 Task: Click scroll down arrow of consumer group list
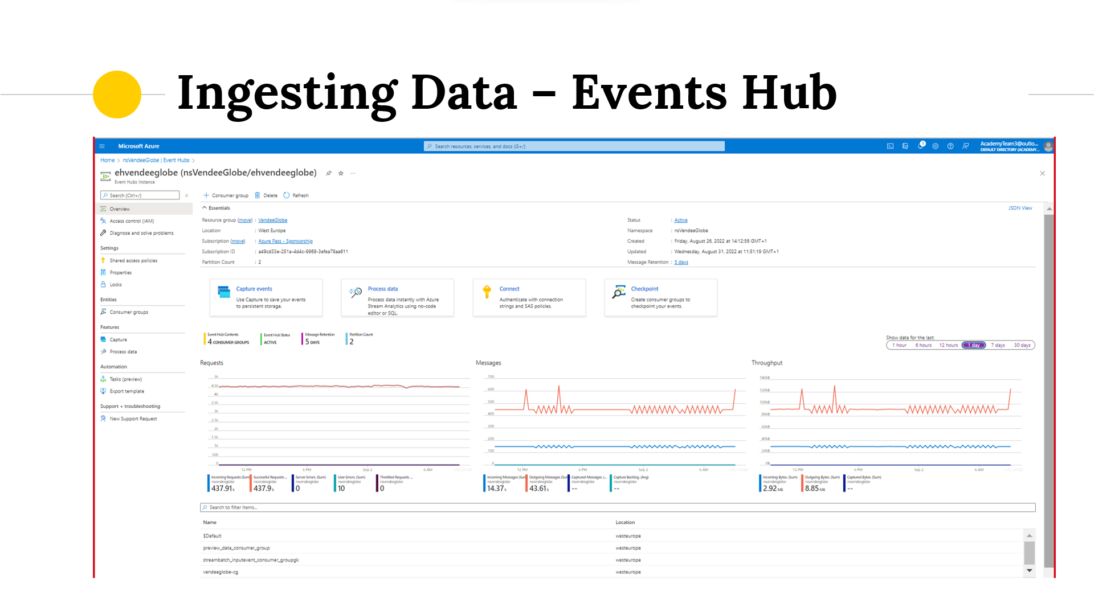1029,571
